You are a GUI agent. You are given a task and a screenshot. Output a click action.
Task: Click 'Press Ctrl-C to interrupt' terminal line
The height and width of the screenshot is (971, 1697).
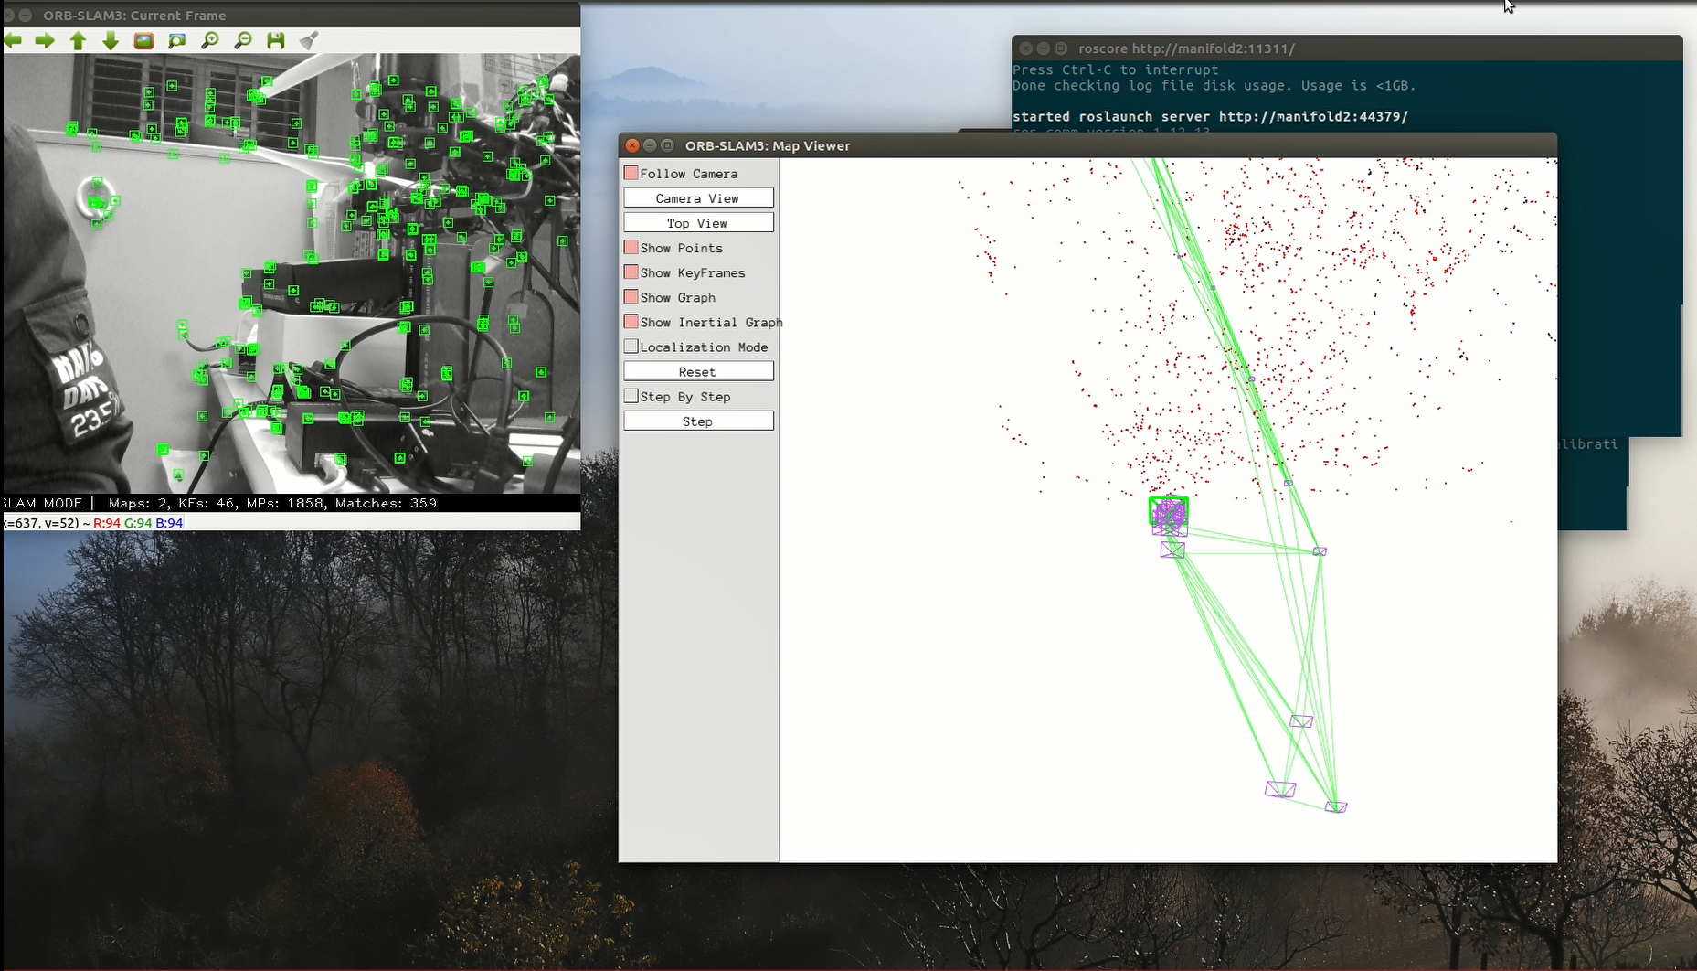click(1115, 69)
